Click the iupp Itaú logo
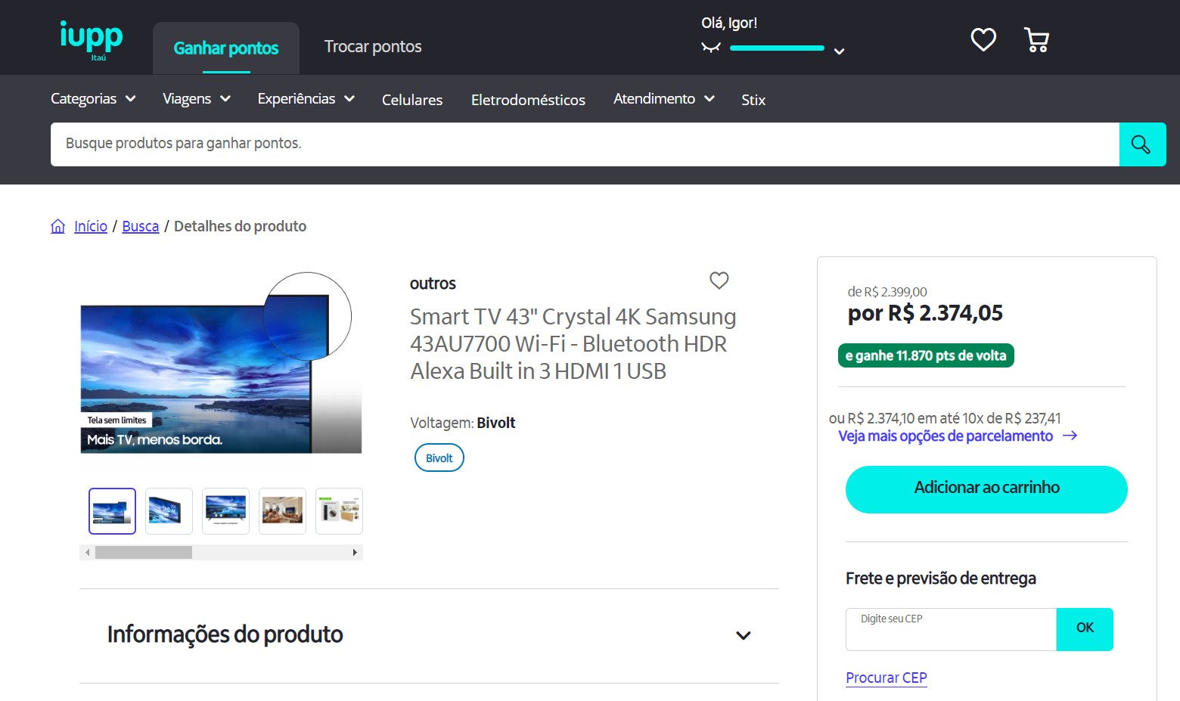Screen dimensions: 1180x701 point(91,40)
